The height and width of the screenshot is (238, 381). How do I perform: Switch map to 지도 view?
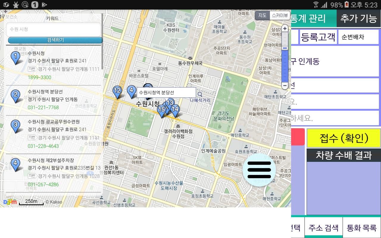pos(262,15)
